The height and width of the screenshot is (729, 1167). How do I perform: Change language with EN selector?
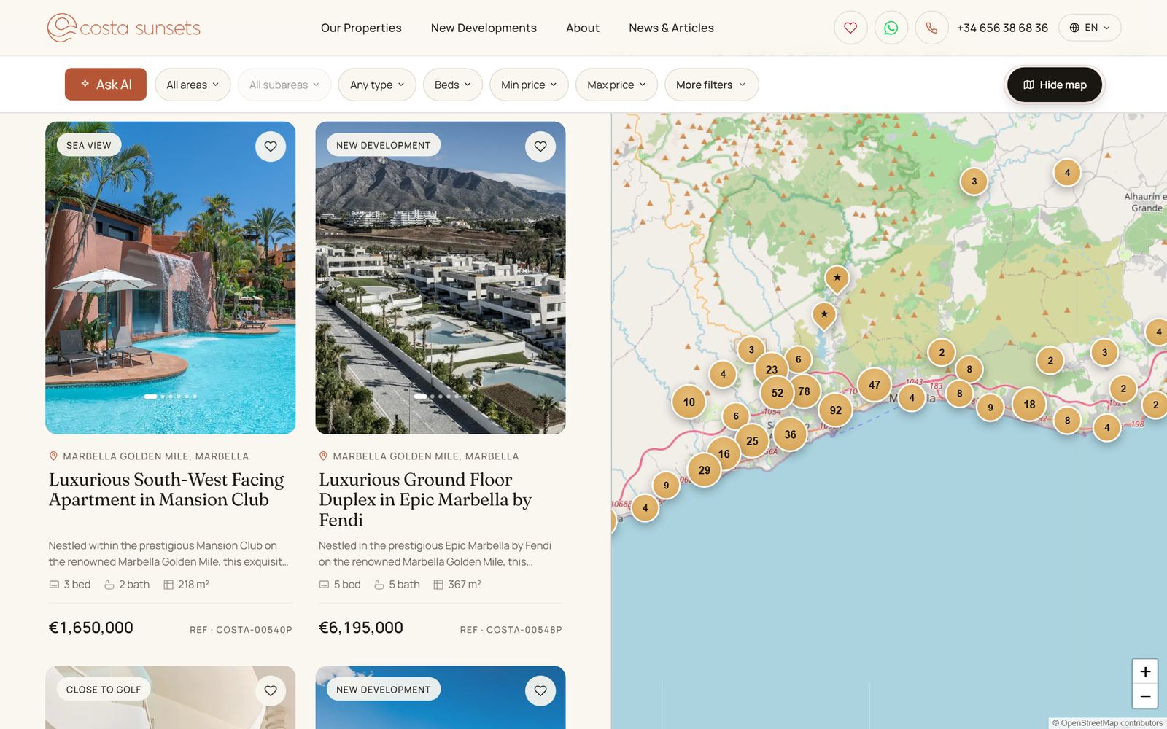tap(1090, 28)
